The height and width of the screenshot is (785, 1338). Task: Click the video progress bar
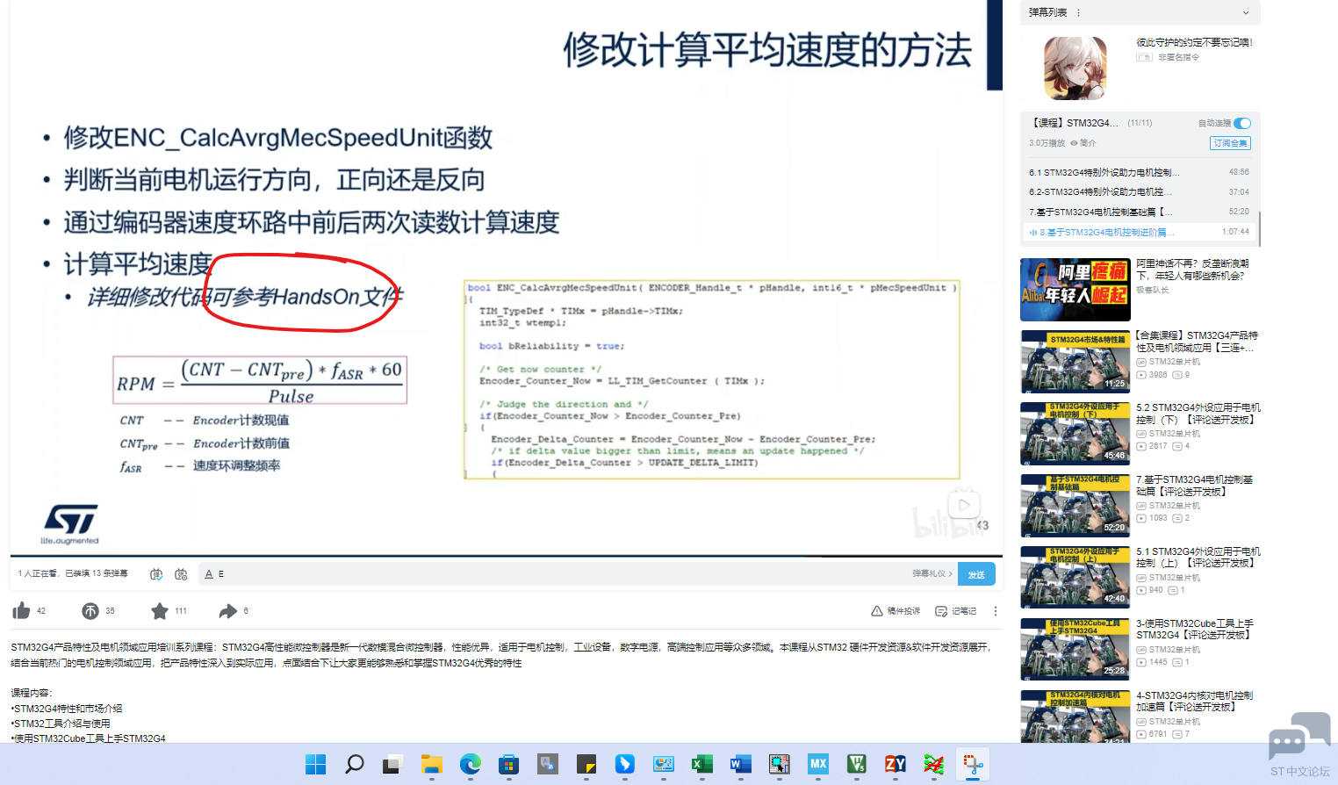(507, 556)
